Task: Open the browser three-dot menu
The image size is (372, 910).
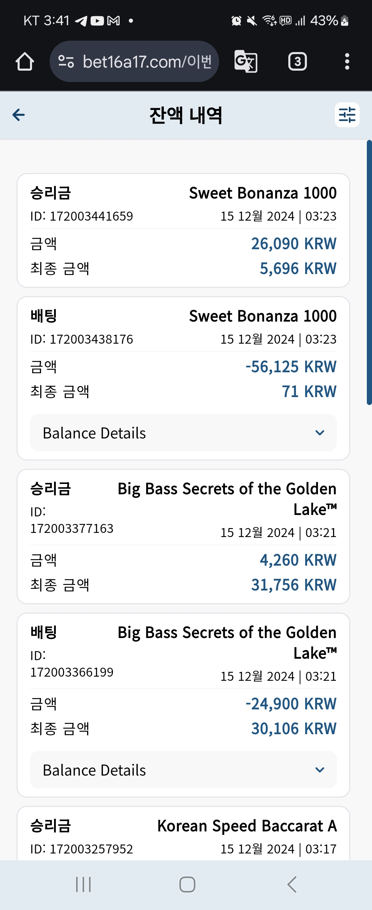Action: pyautogui.click(x=347, y=61)
